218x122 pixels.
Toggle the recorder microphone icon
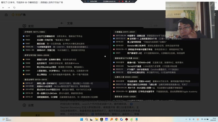(88, 1)
